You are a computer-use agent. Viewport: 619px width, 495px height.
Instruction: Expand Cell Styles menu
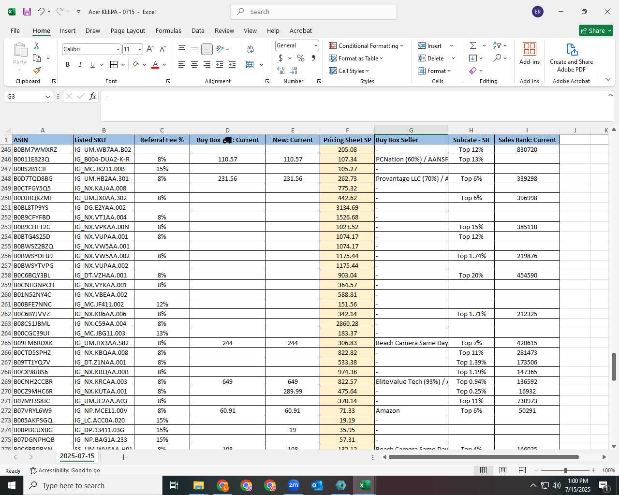click(x=349, y=71)
